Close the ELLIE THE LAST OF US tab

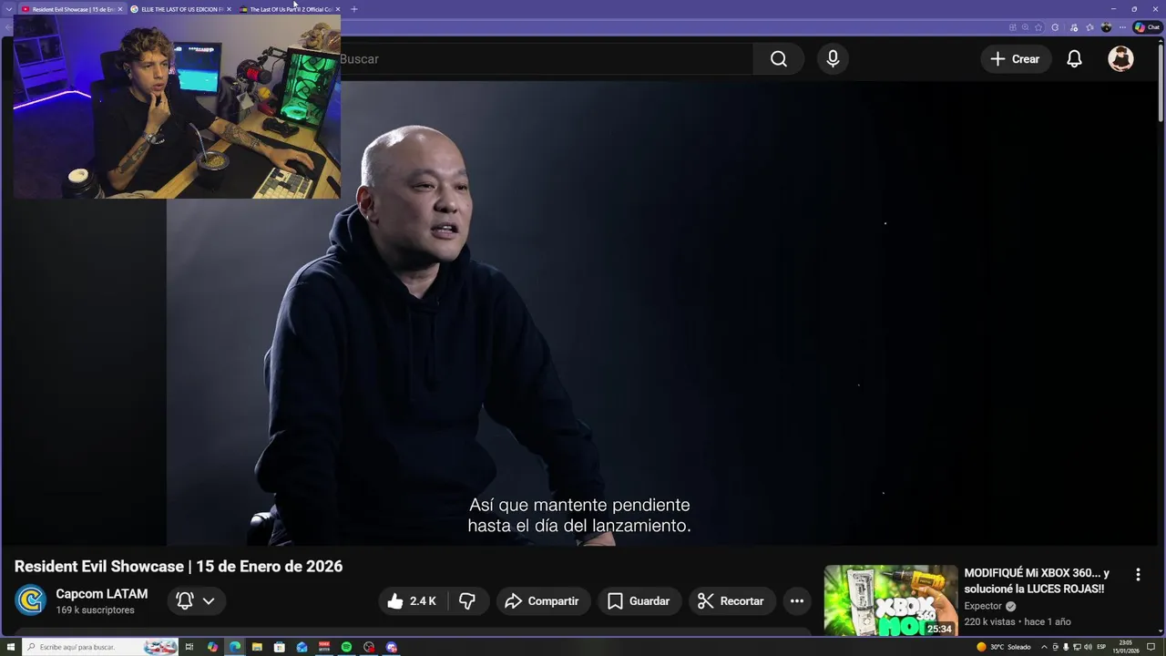pyautogui.click(x=229, y=9)
